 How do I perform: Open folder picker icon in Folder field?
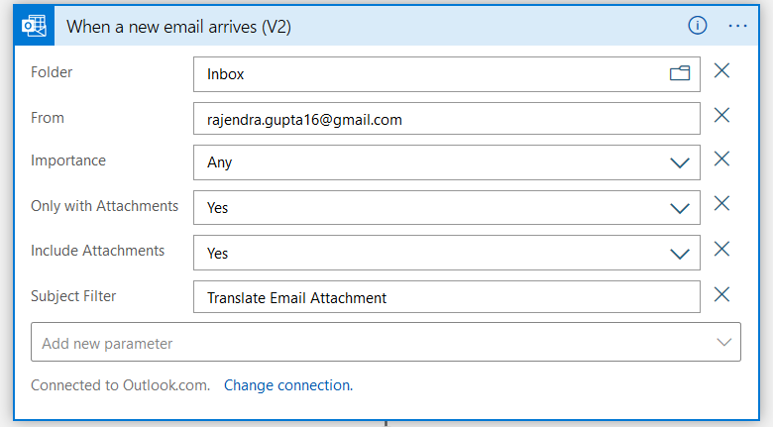click(x=680, y=73)
